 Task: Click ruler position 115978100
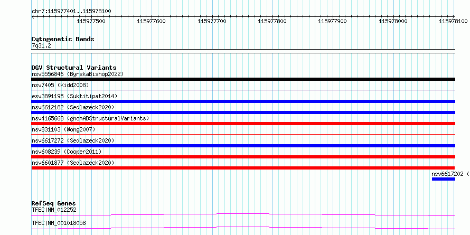(453, 21)
